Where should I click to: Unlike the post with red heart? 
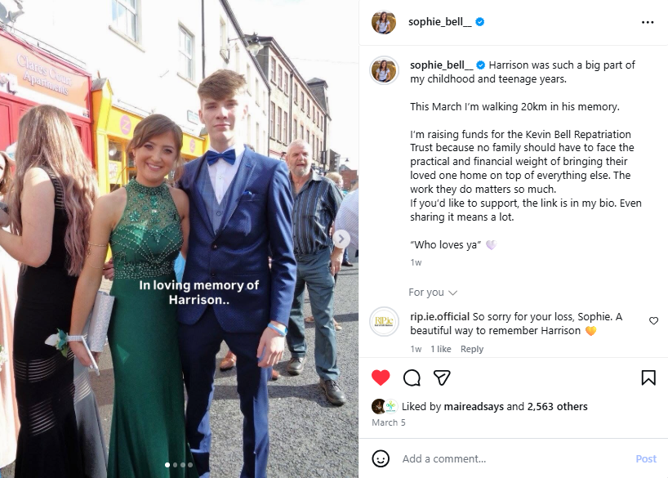[x=381, y=377]
